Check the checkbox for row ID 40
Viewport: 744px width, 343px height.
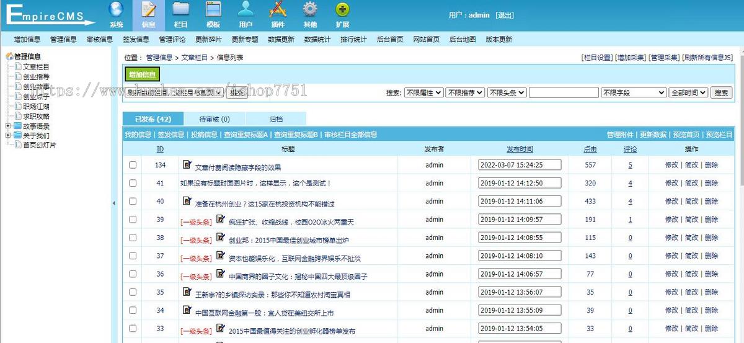pyautogui.click(x=133, y=202)
